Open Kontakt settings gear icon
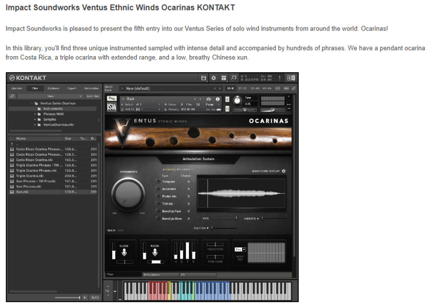This screenshot has height=306, width=431. pyautogui.click(x=213, y=78)
